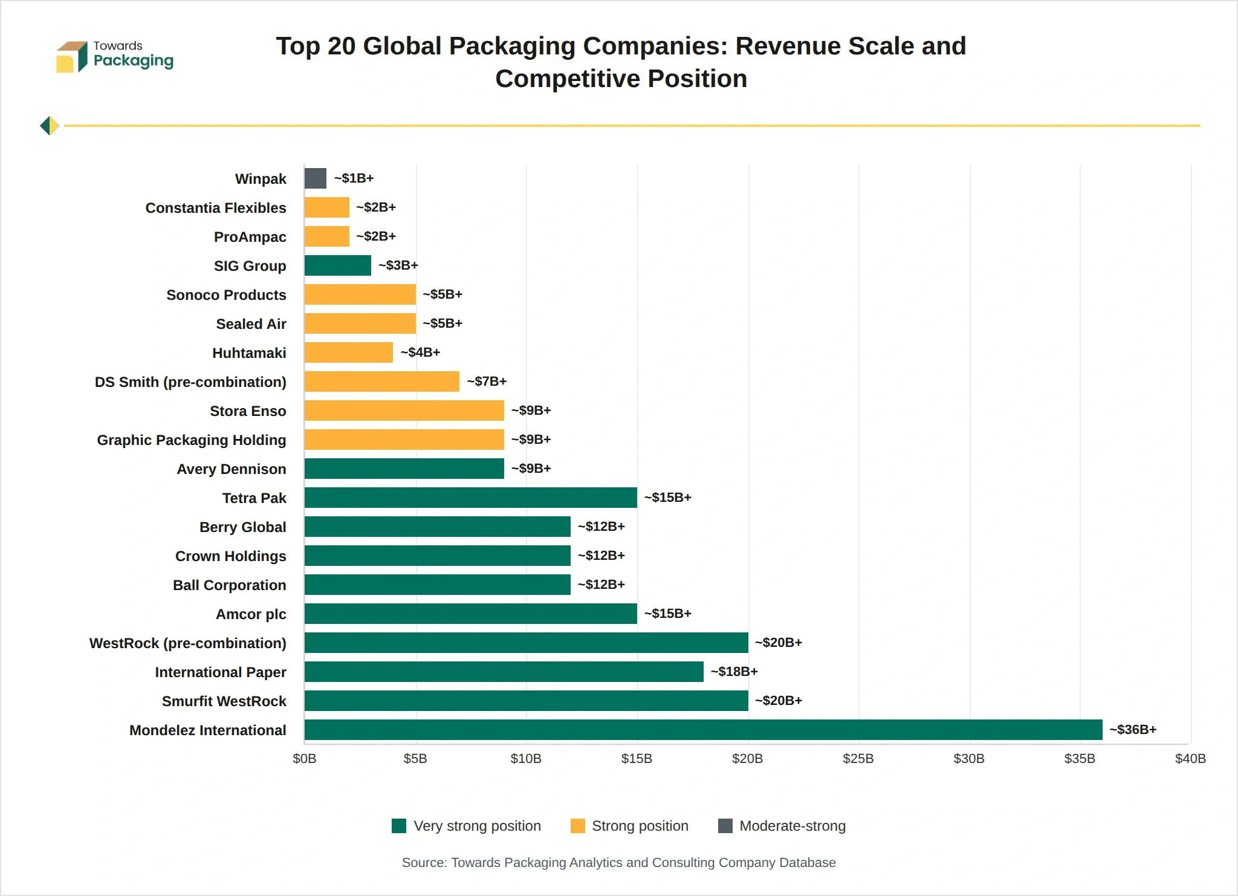Screen dimensions: 1238x896
Task: Click the $35B axis tick label
Action: (1080, 759)
